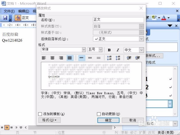180x135 pixels.
Task: Open 样式类型 段落 dropdown
Action: click(x=141, y=26)
